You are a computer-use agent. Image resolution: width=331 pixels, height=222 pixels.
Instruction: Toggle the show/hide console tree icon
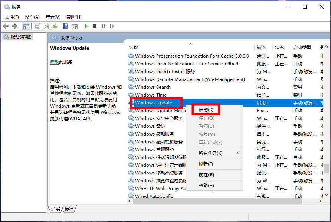26,26
